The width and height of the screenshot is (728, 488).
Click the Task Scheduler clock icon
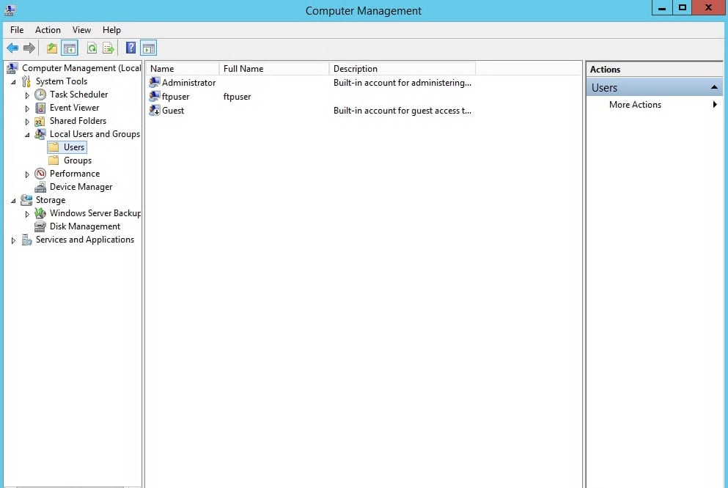40,95
